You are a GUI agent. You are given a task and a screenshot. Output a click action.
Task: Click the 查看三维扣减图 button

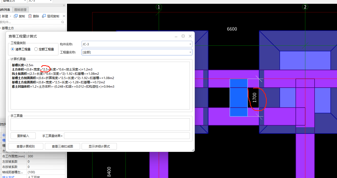point(62,146)
